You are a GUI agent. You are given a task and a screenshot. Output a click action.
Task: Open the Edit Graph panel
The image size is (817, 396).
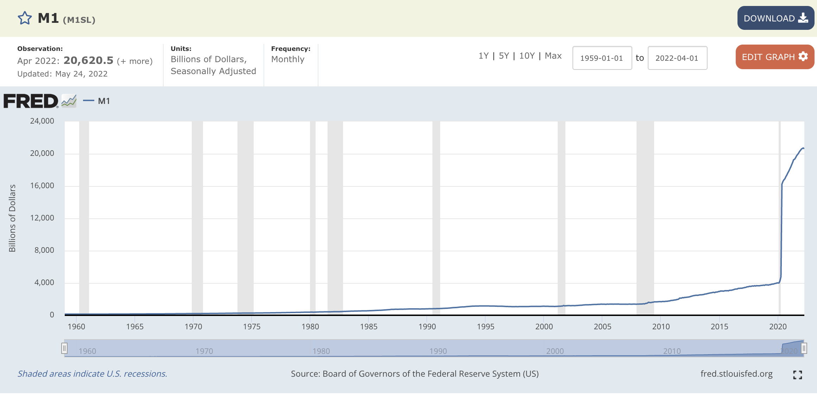(x=774, y=57)
